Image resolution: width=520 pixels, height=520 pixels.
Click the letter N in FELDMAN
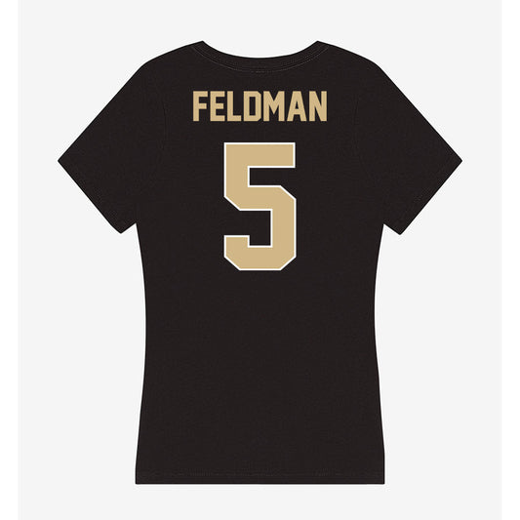318,106
